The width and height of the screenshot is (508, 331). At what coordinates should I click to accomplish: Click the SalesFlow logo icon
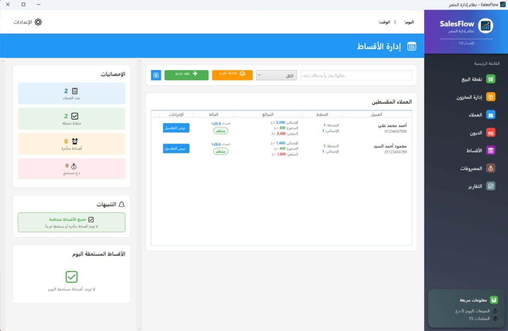(485, 26)
